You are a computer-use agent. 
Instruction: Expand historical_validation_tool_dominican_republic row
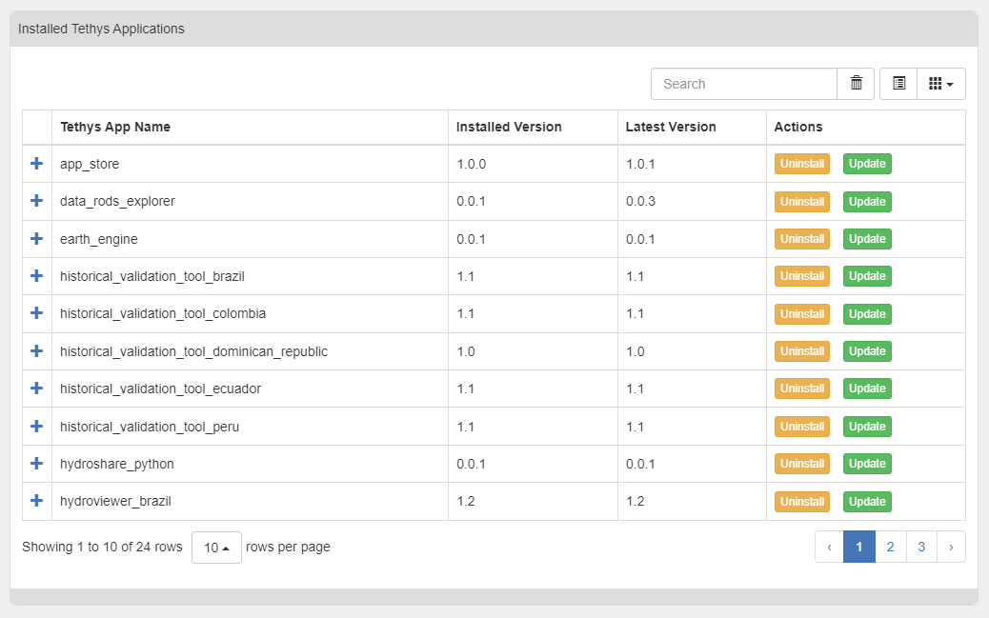click(x=36, y=350)
